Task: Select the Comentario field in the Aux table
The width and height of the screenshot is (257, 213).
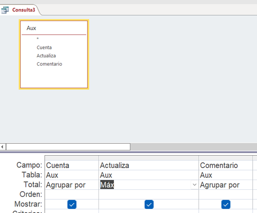Action: [49, 64]
